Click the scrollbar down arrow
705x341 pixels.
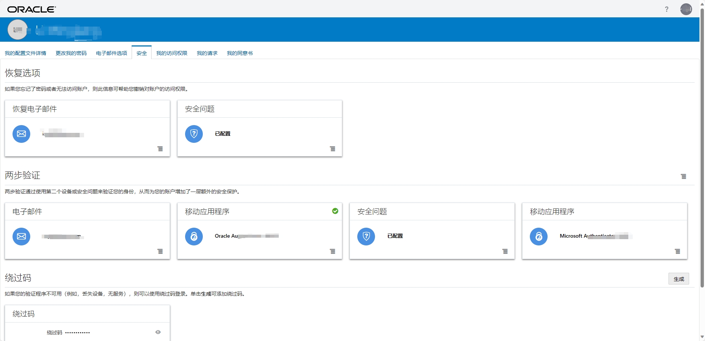point(702,337)
